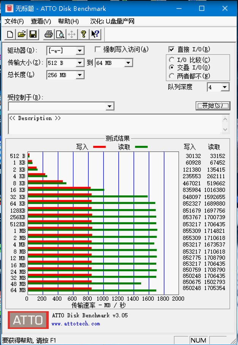Click read value 1016380

215,190
